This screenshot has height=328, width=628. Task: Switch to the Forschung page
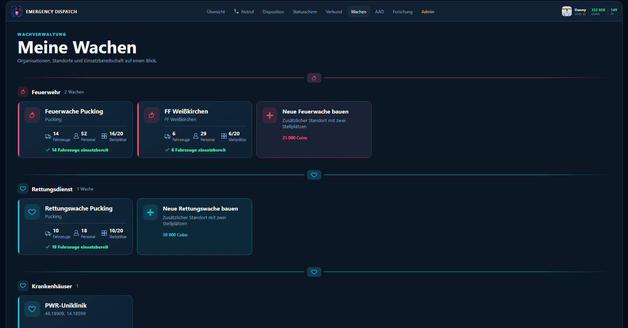click(403, 12)
